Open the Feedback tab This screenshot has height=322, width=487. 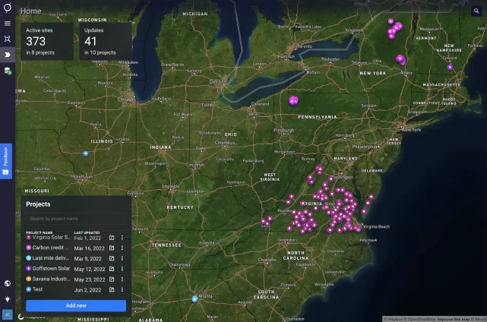tap(5, 161)
